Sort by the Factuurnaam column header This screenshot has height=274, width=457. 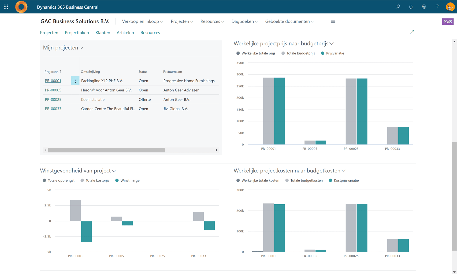173,72
